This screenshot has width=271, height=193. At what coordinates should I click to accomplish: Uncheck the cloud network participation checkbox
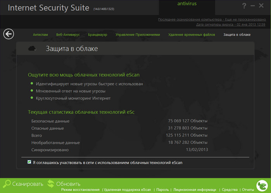coord(29,162)
